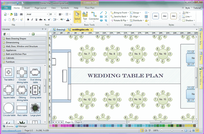Select the Text tool in Basic Tools
Screen dimensions: 204x134
[85, 16]
